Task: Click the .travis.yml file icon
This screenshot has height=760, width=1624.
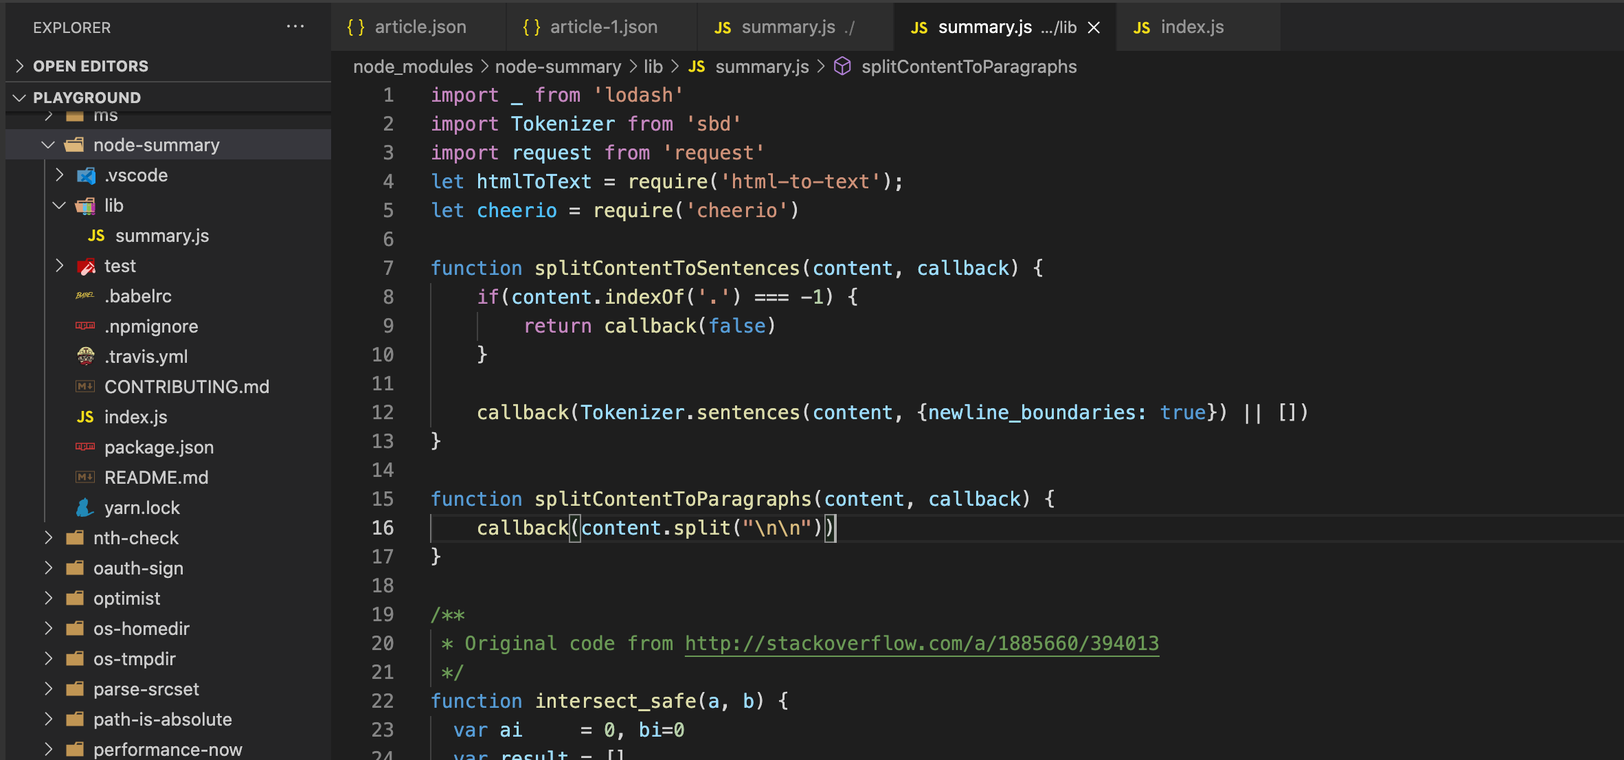Action: (85, 356)
